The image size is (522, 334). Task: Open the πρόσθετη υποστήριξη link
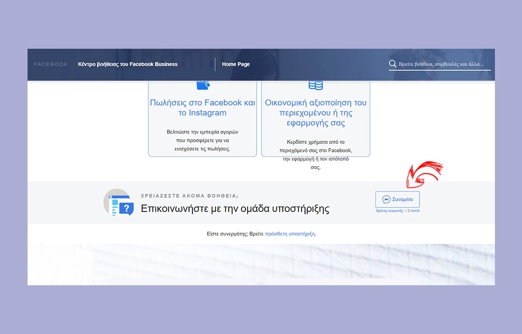pyautogui.click(x=290, y=234)
